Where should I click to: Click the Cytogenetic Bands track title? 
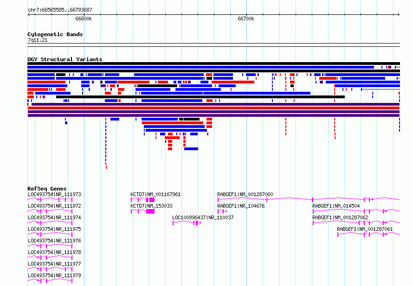(55, 34)
